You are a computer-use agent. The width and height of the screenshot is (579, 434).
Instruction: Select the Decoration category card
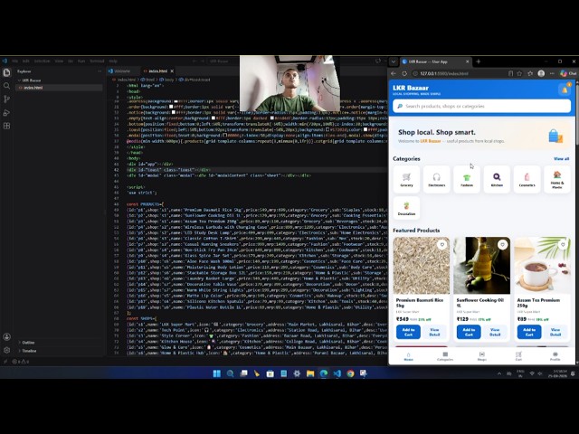click(x=406, y=208)
